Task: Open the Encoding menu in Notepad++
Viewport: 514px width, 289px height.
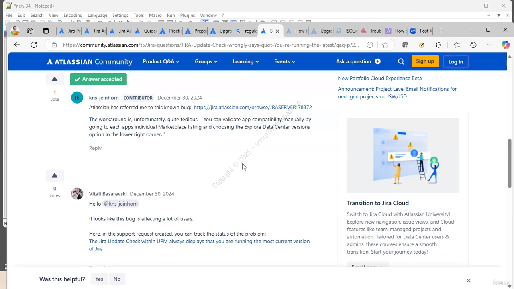Action: [73, 15]
